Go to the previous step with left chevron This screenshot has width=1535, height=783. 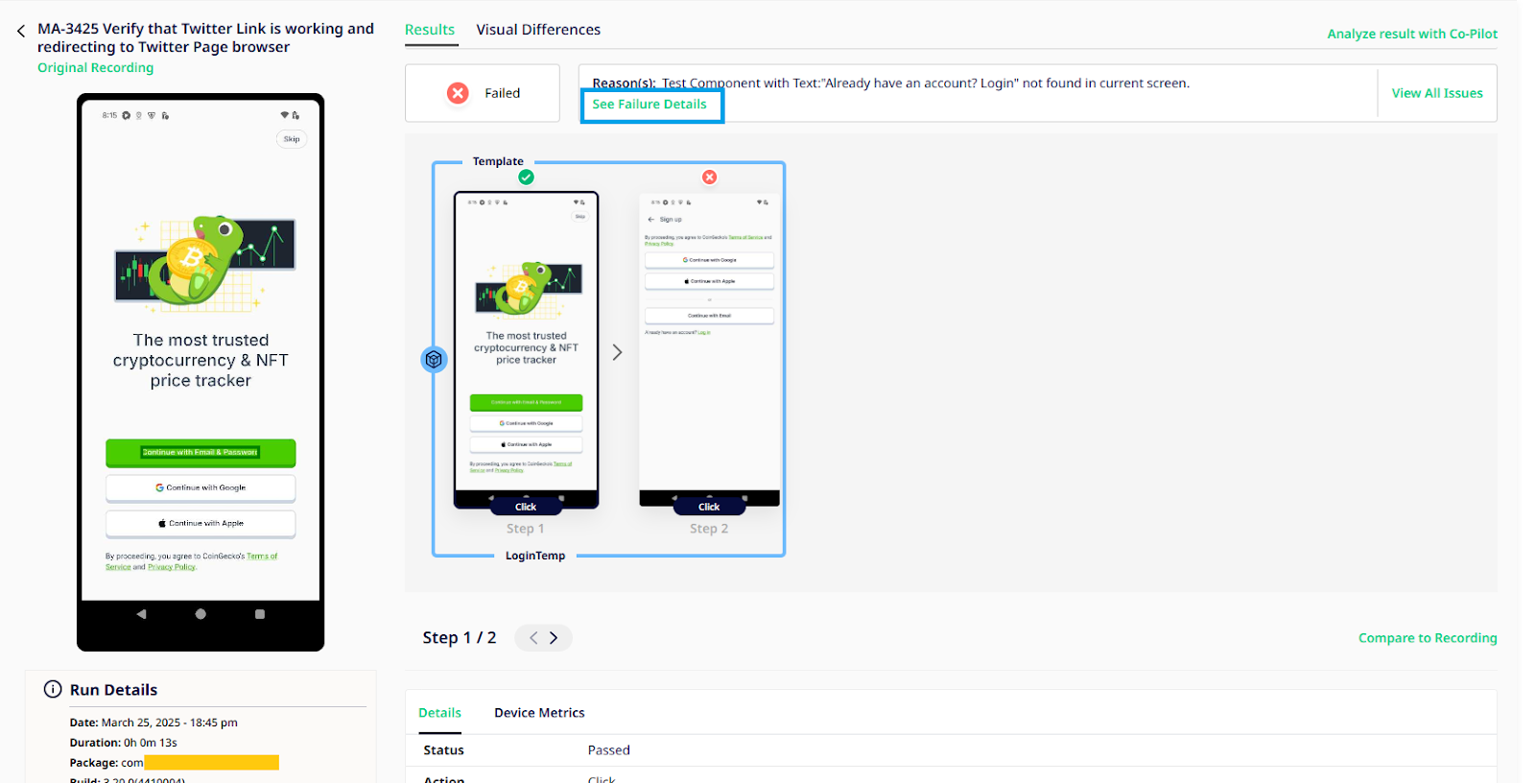(x=533, y=637)
